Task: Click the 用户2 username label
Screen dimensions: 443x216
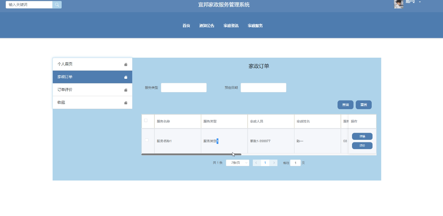Action: point(410,2)
